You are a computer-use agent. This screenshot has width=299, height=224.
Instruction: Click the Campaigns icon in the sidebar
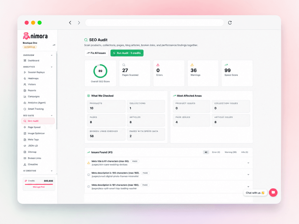click(25, 97)
